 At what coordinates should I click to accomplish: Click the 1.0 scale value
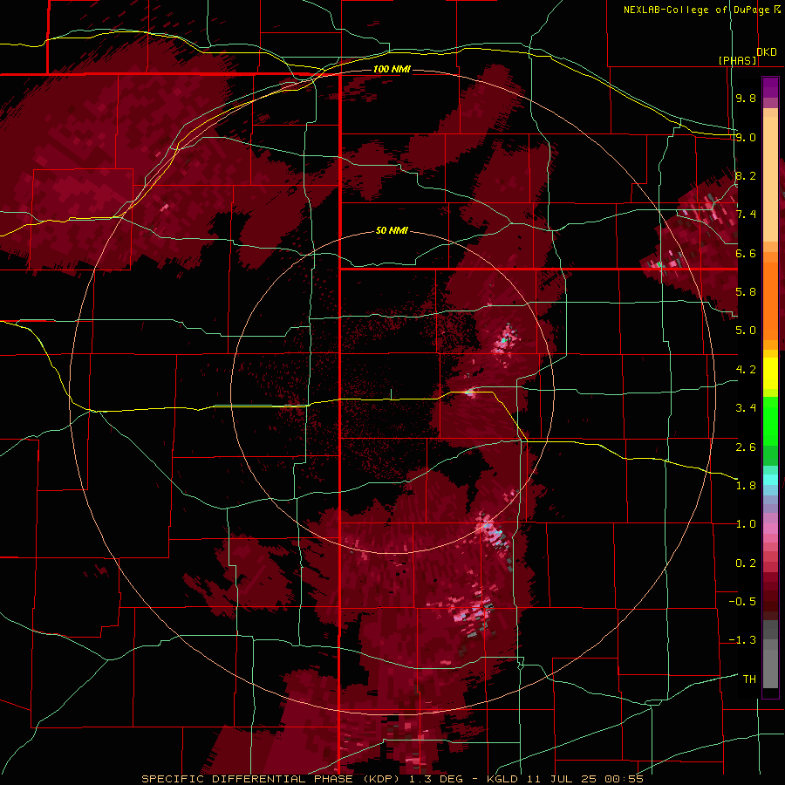click(x=746, y=524)
